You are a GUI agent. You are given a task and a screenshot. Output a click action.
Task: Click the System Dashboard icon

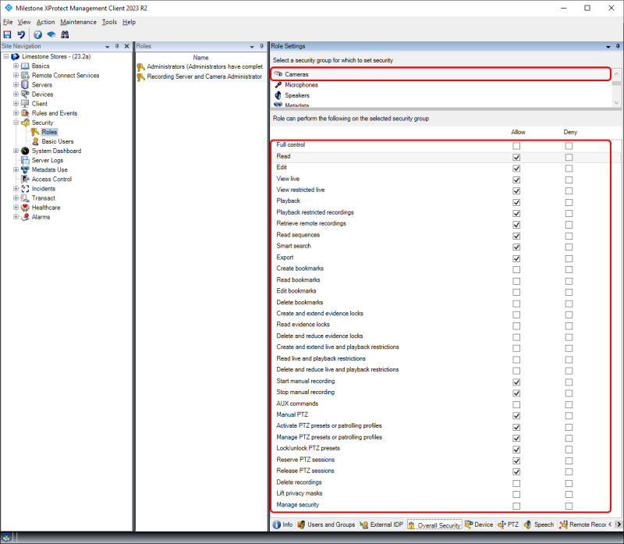[x=25, y=151]
